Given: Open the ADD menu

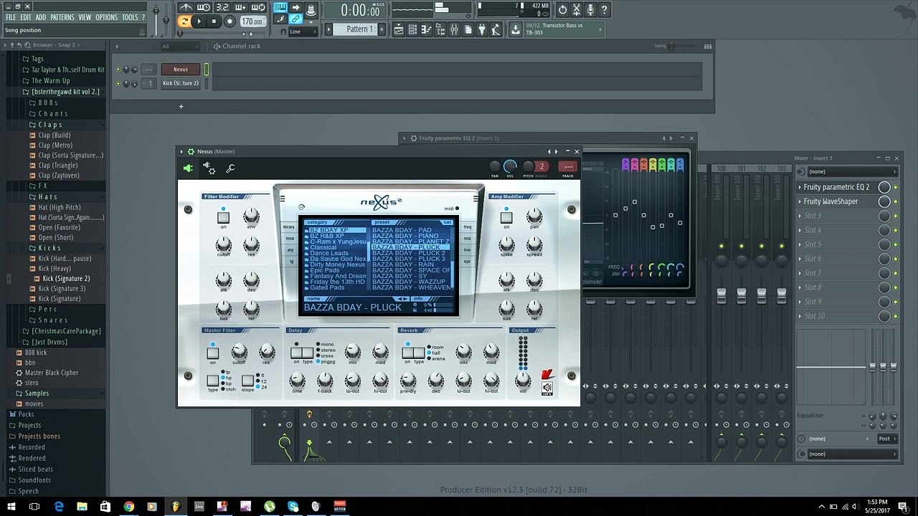Looking at the screenshot, I should click(41, 17).
